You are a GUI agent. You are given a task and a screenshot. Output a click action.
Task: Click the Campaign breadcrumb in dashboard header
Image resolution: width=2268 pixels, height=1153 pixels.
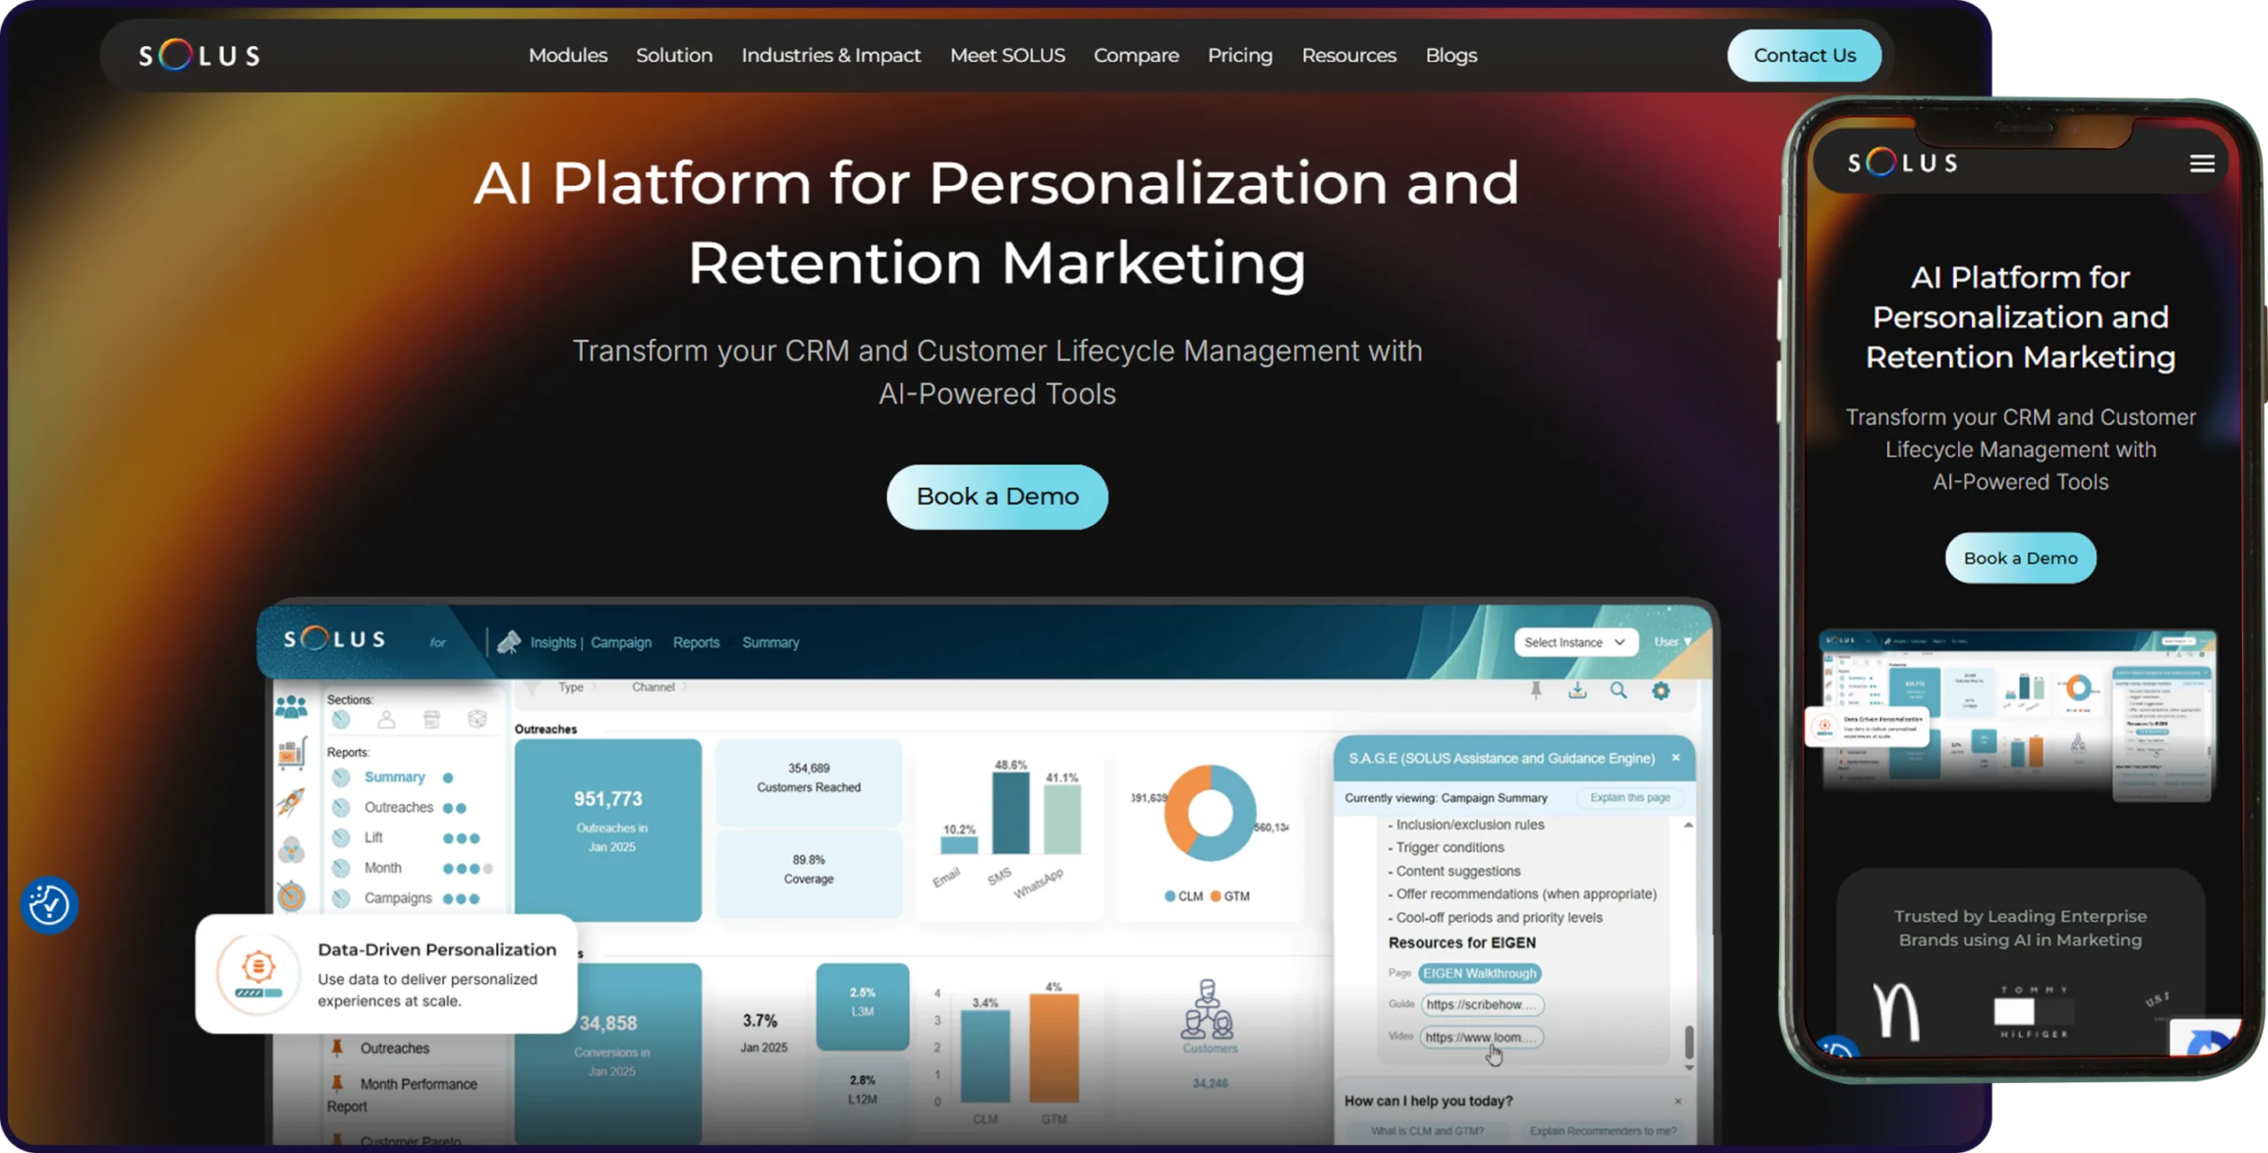(x=621, y=642)
